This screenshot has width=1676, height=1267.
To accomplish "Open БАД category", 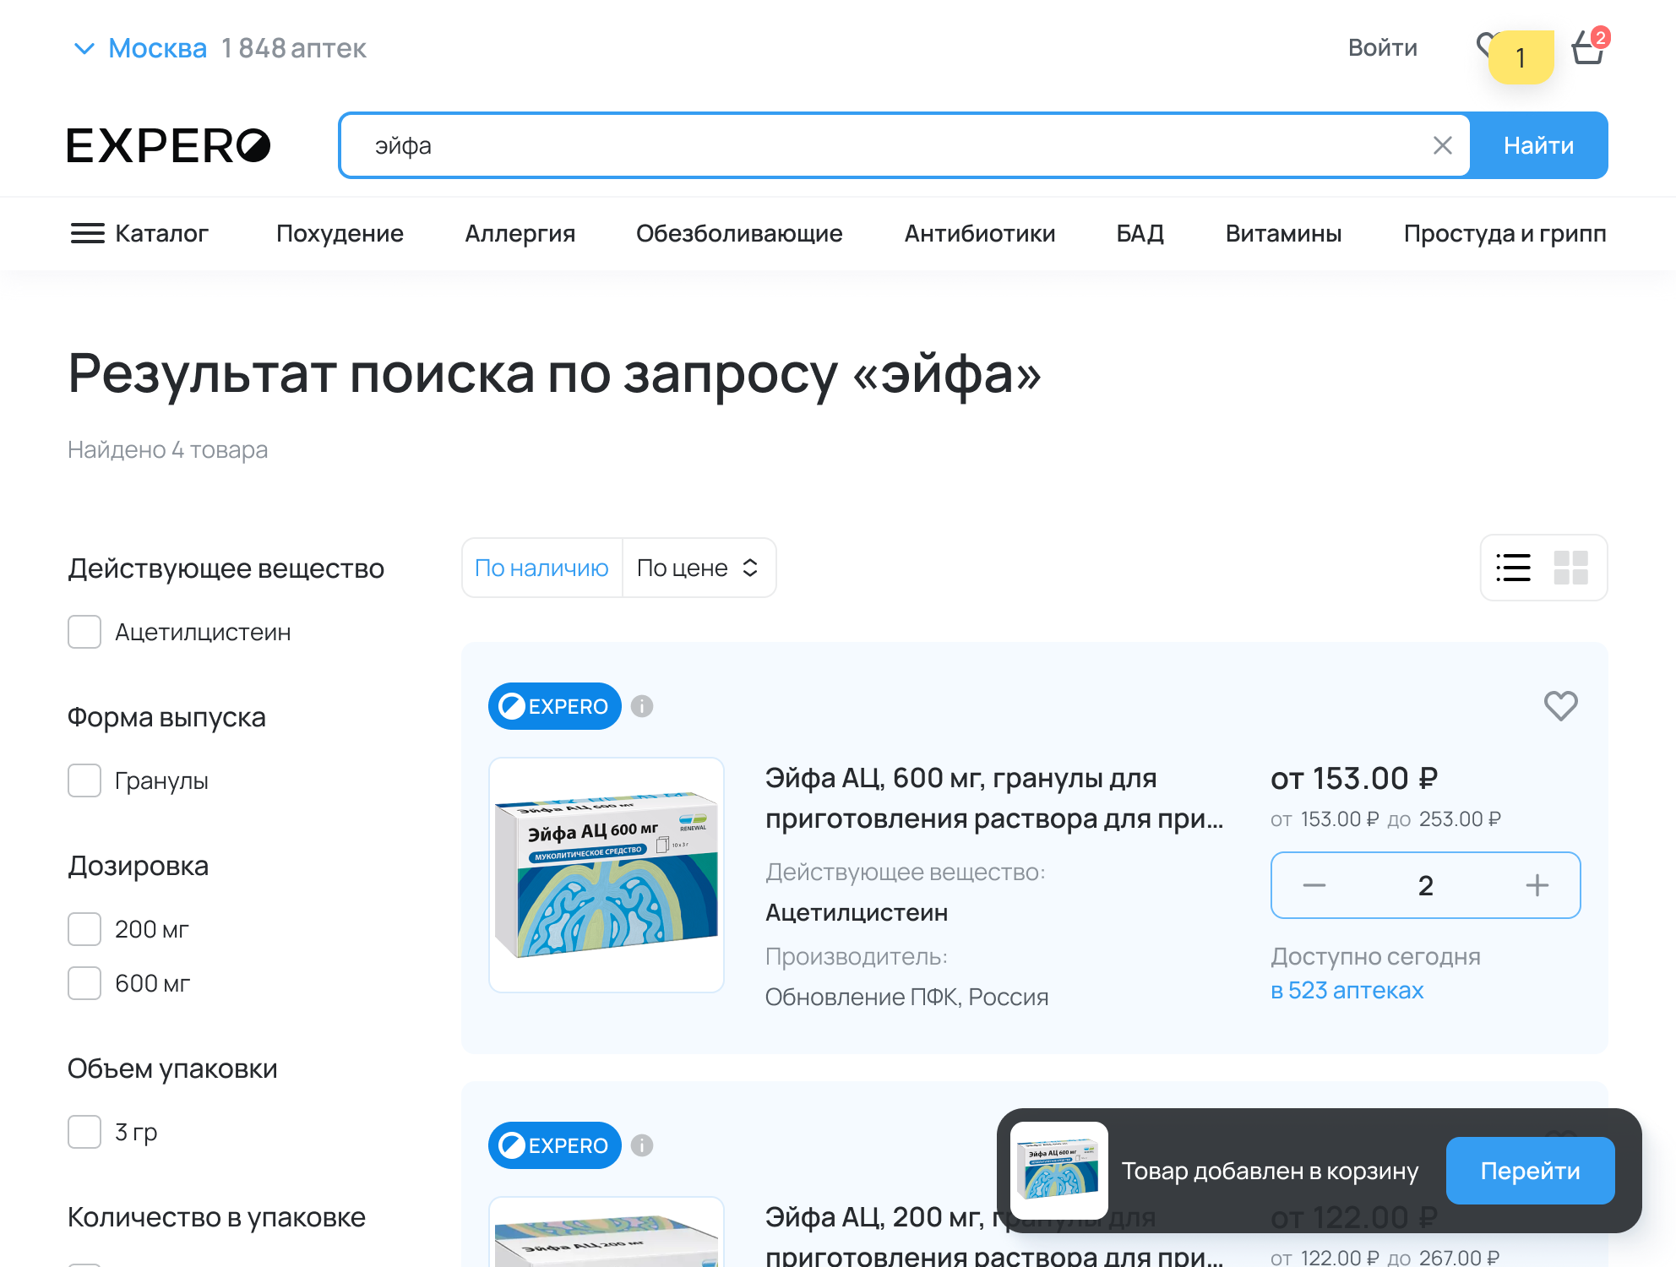I will [1140, 233].
